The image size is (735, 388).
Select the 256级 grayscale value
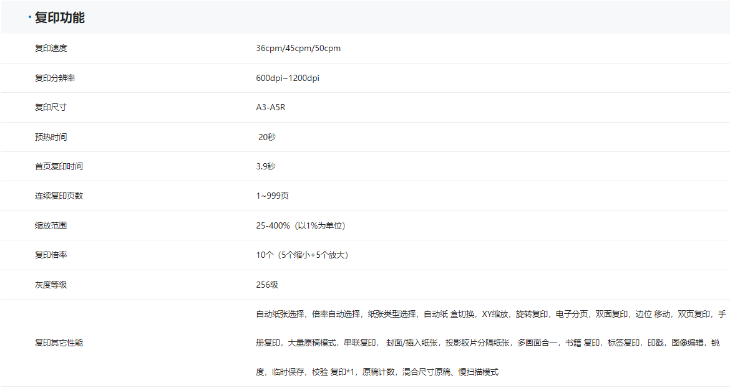coord(266,285)
